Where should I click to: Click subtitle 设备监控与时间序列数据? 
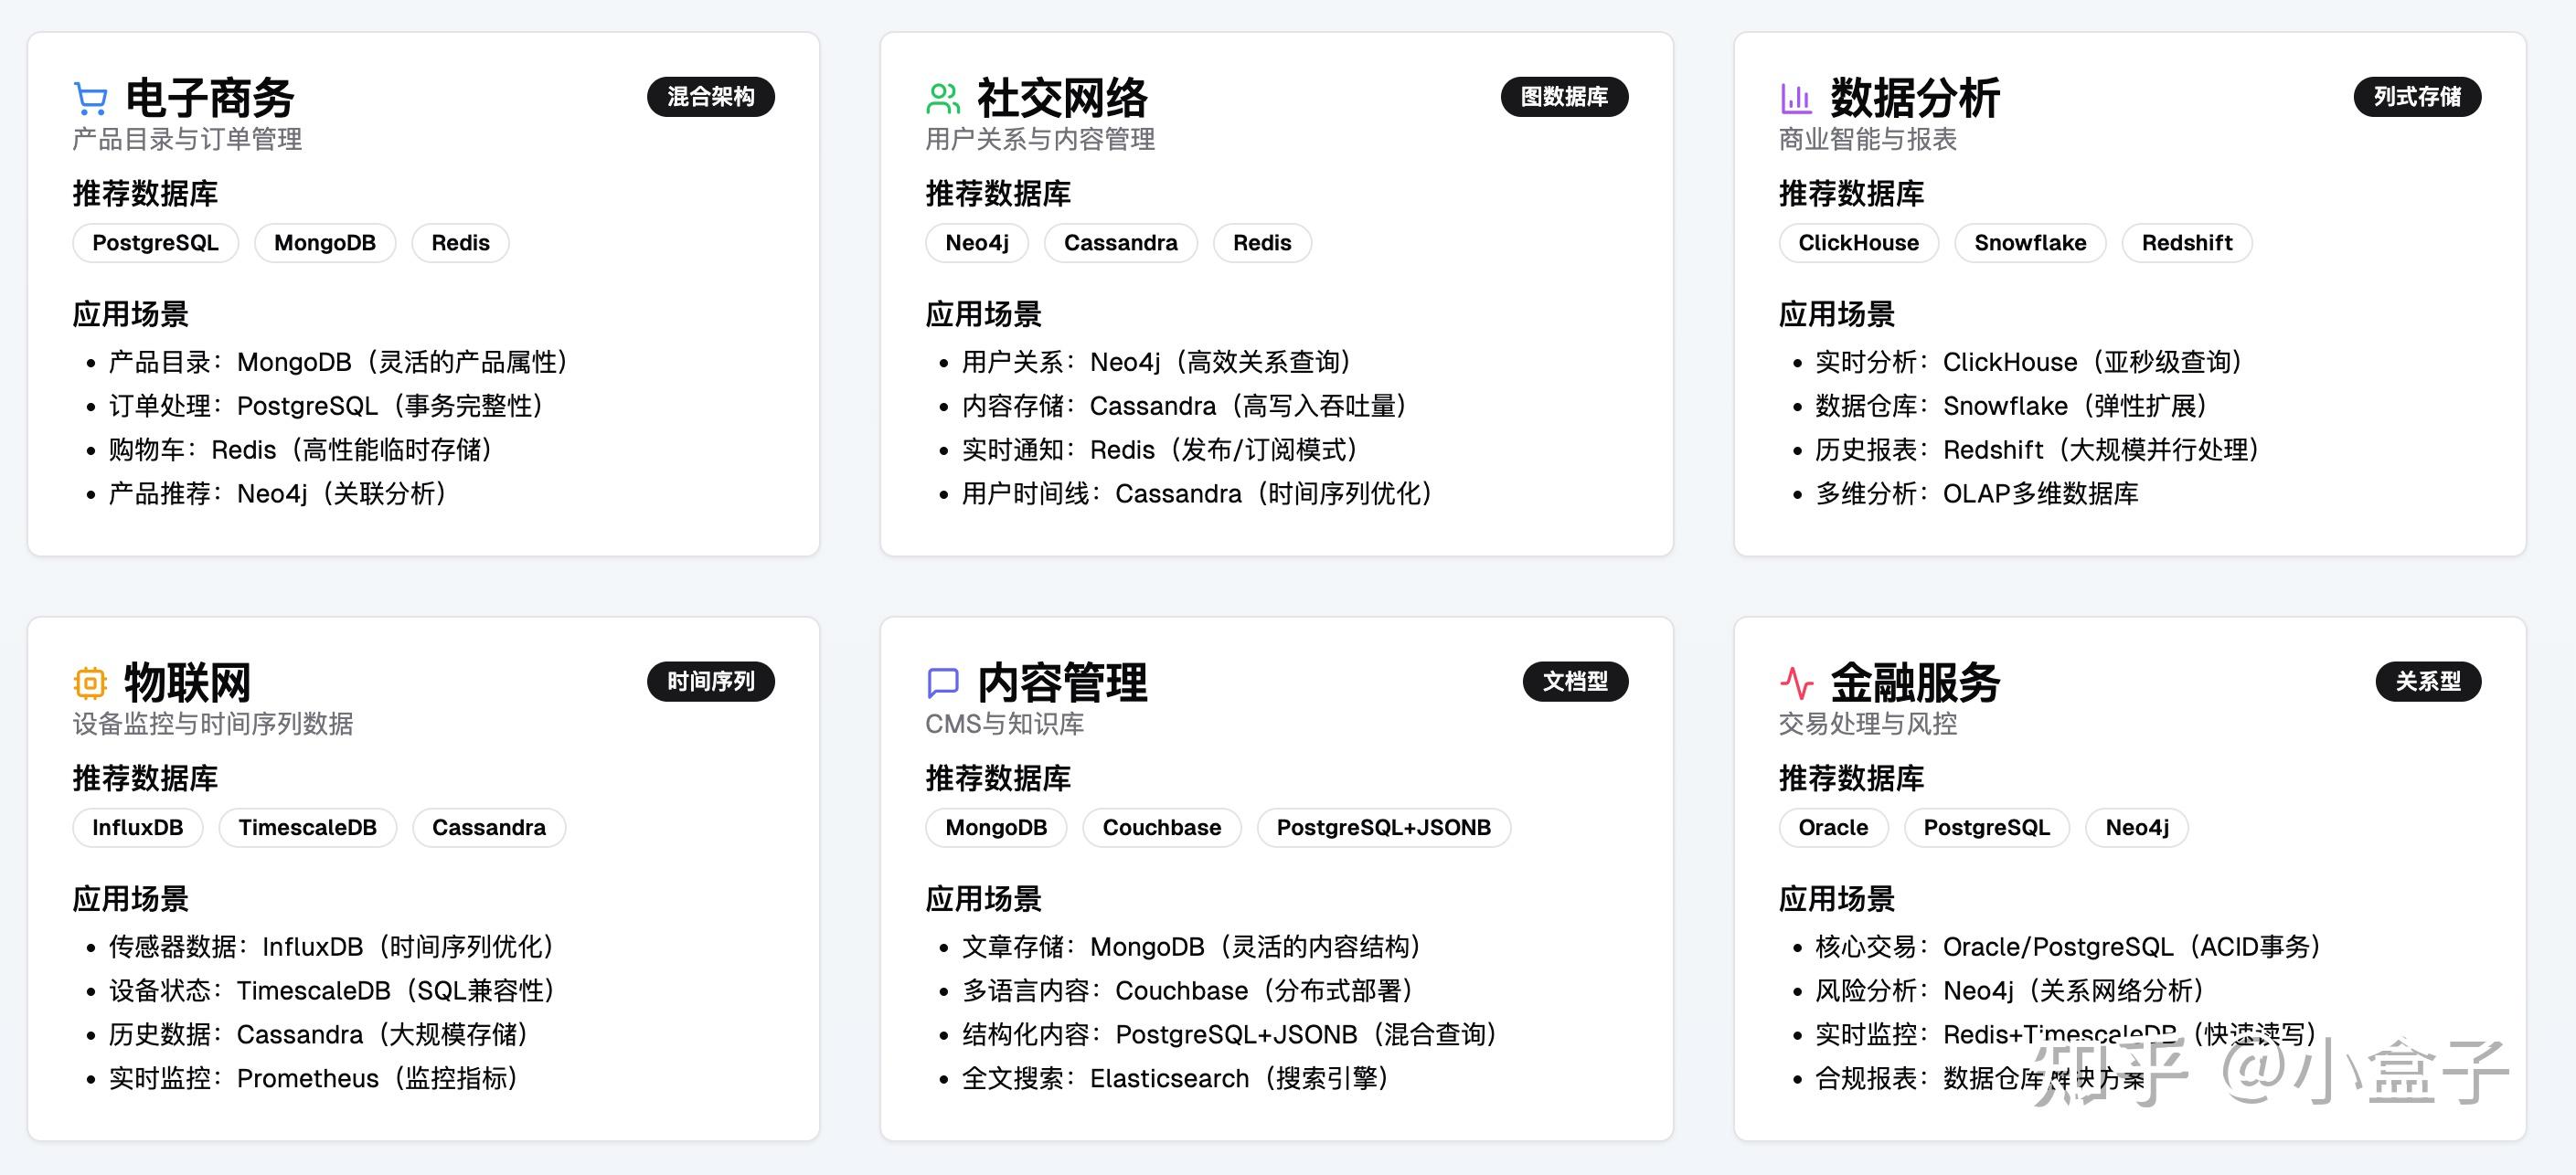[x=213, y=724]
